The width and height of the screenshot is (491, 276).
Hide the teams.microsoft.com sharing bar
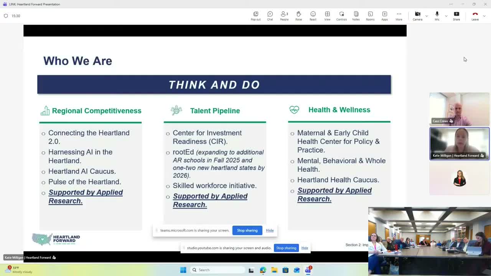(x=270, y=230)
